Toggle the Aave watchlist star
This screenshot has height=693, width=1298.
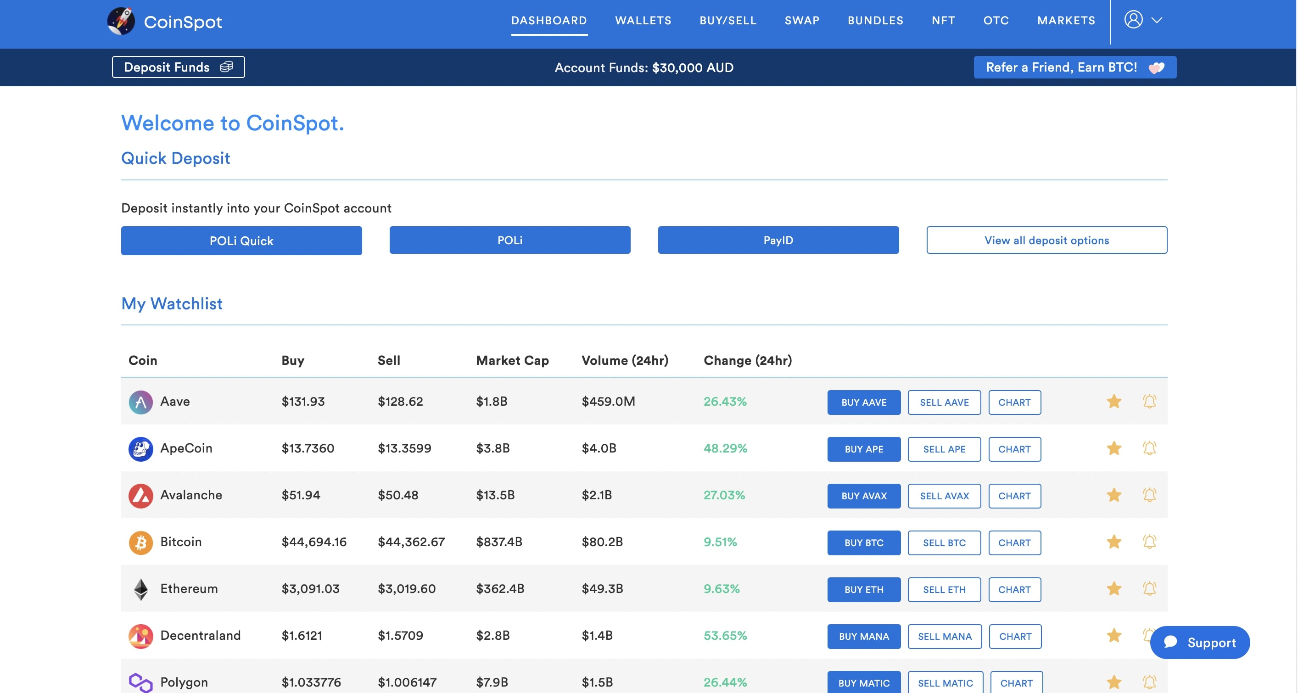pos(1113,401)
